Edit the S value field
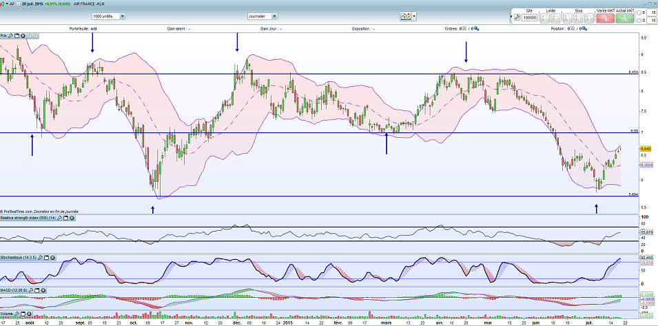The height and width of the screenshot is (326, 658). click(x=652, y=12)
